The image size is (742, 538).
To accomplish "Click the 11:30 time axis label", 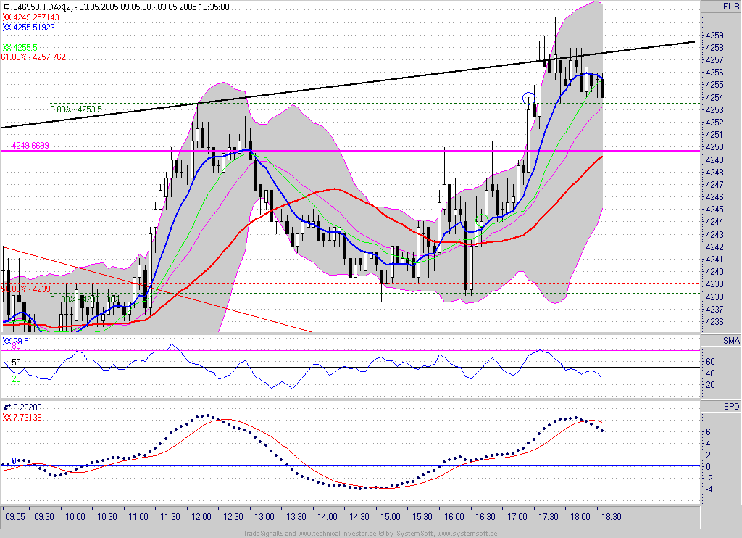I will 170,517.
